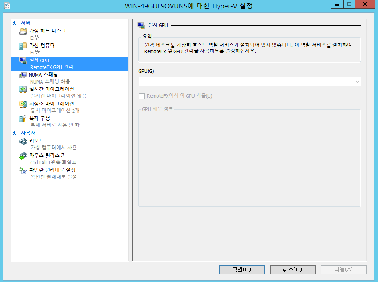Click the 가상 컴퓨터 icon
Screen dimensions: 378x282
[x=23, y=46]
